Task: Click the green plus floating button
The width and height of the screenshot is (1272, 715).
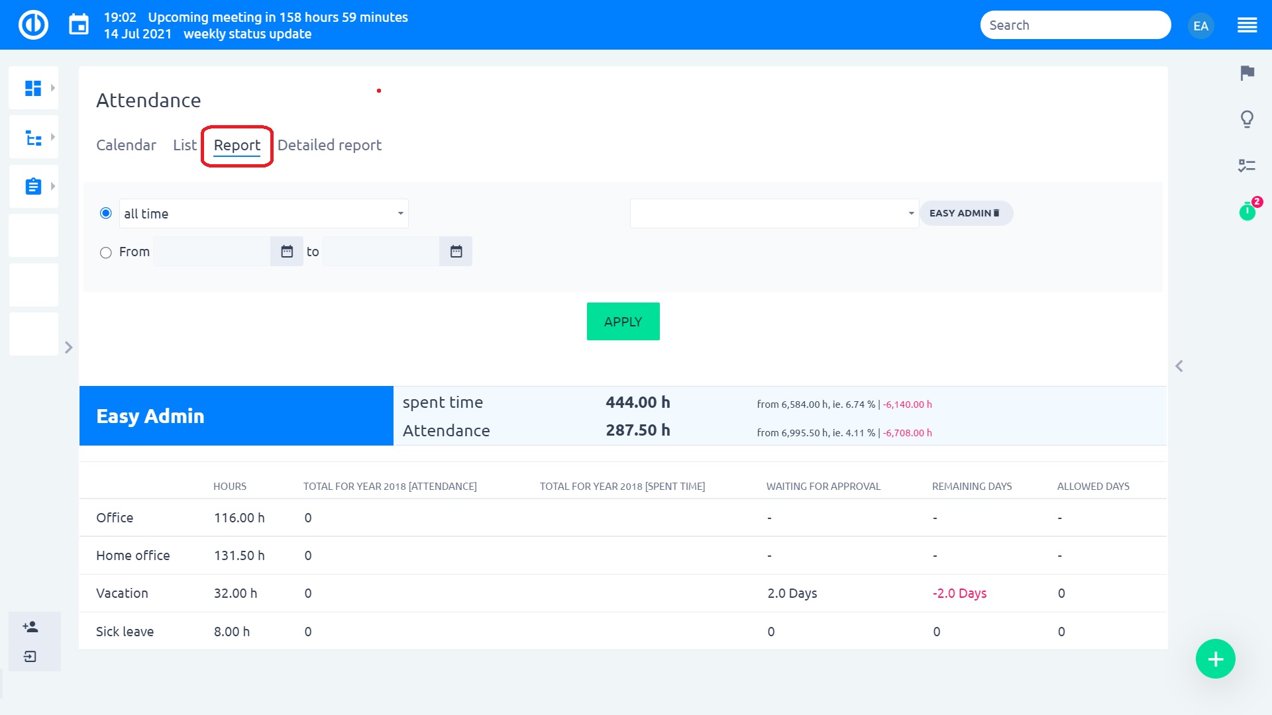Action: (x=1215, y=659)
